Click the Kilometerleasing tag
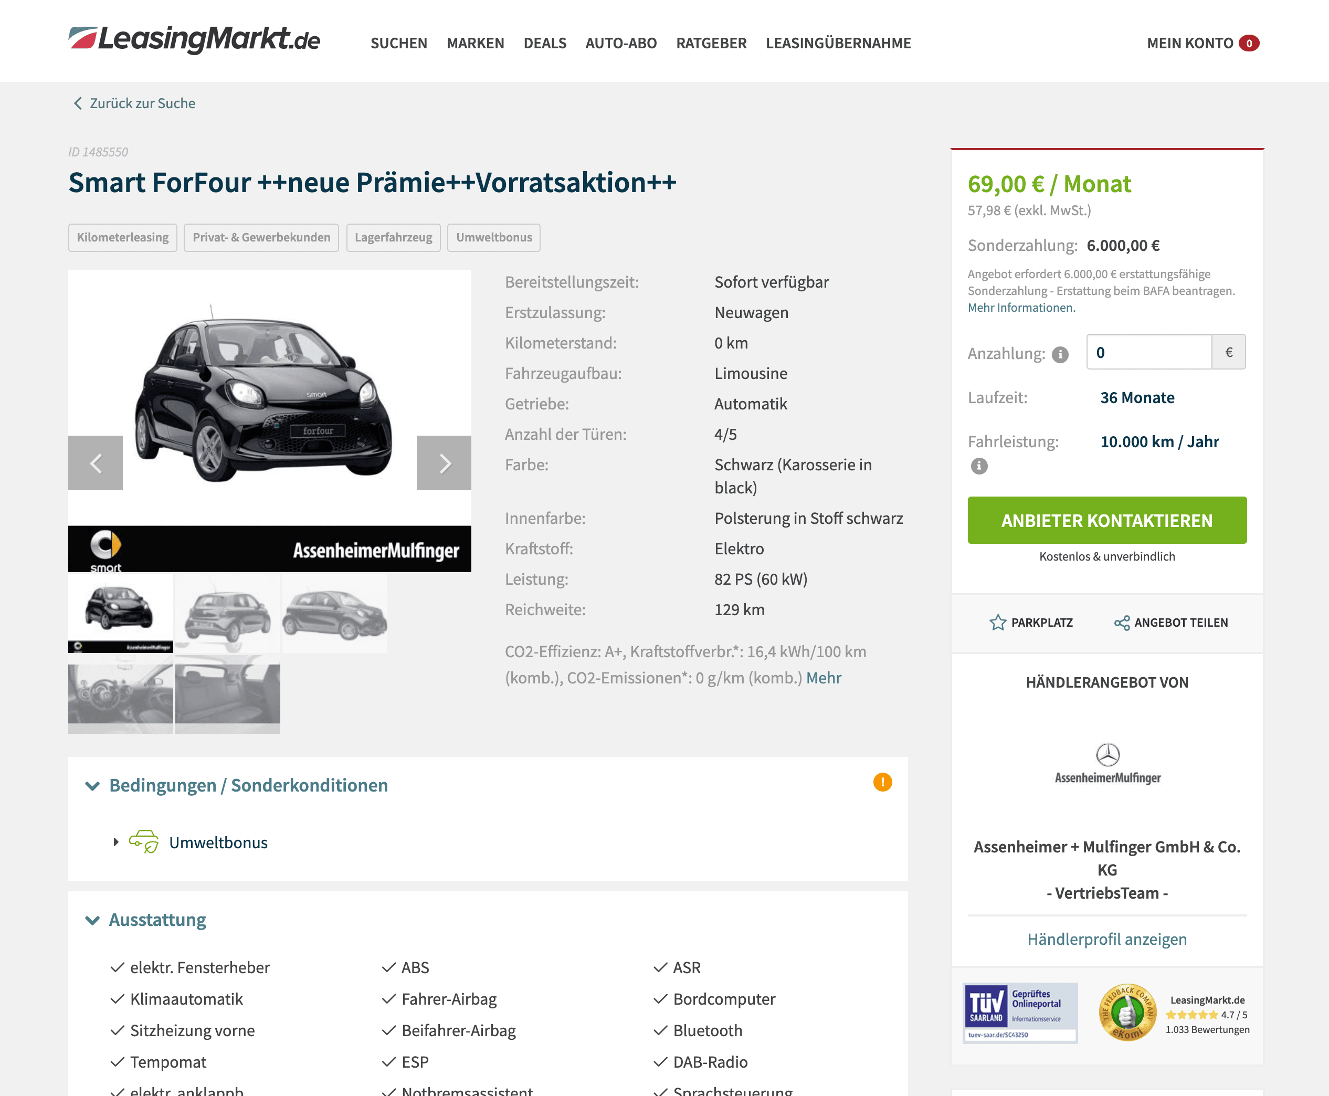Viewport: 1329px width, 1096px height. 122,237
